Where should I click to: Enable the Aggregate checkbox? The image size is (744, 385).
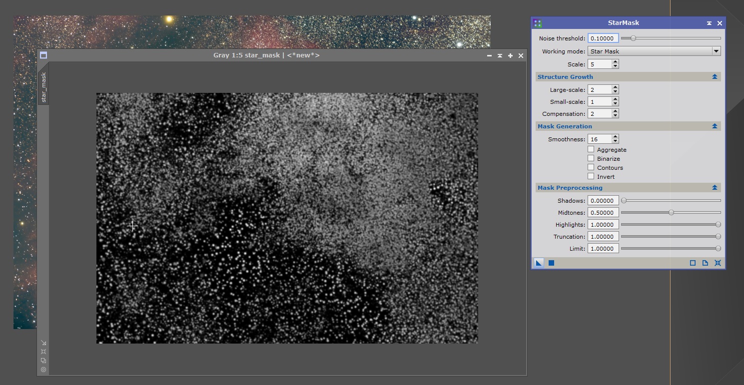point(591,149)
